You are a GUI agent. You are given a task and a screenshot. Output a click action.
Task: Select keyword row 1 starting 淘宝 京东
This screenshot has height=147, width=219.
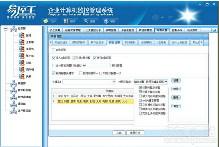92,96
